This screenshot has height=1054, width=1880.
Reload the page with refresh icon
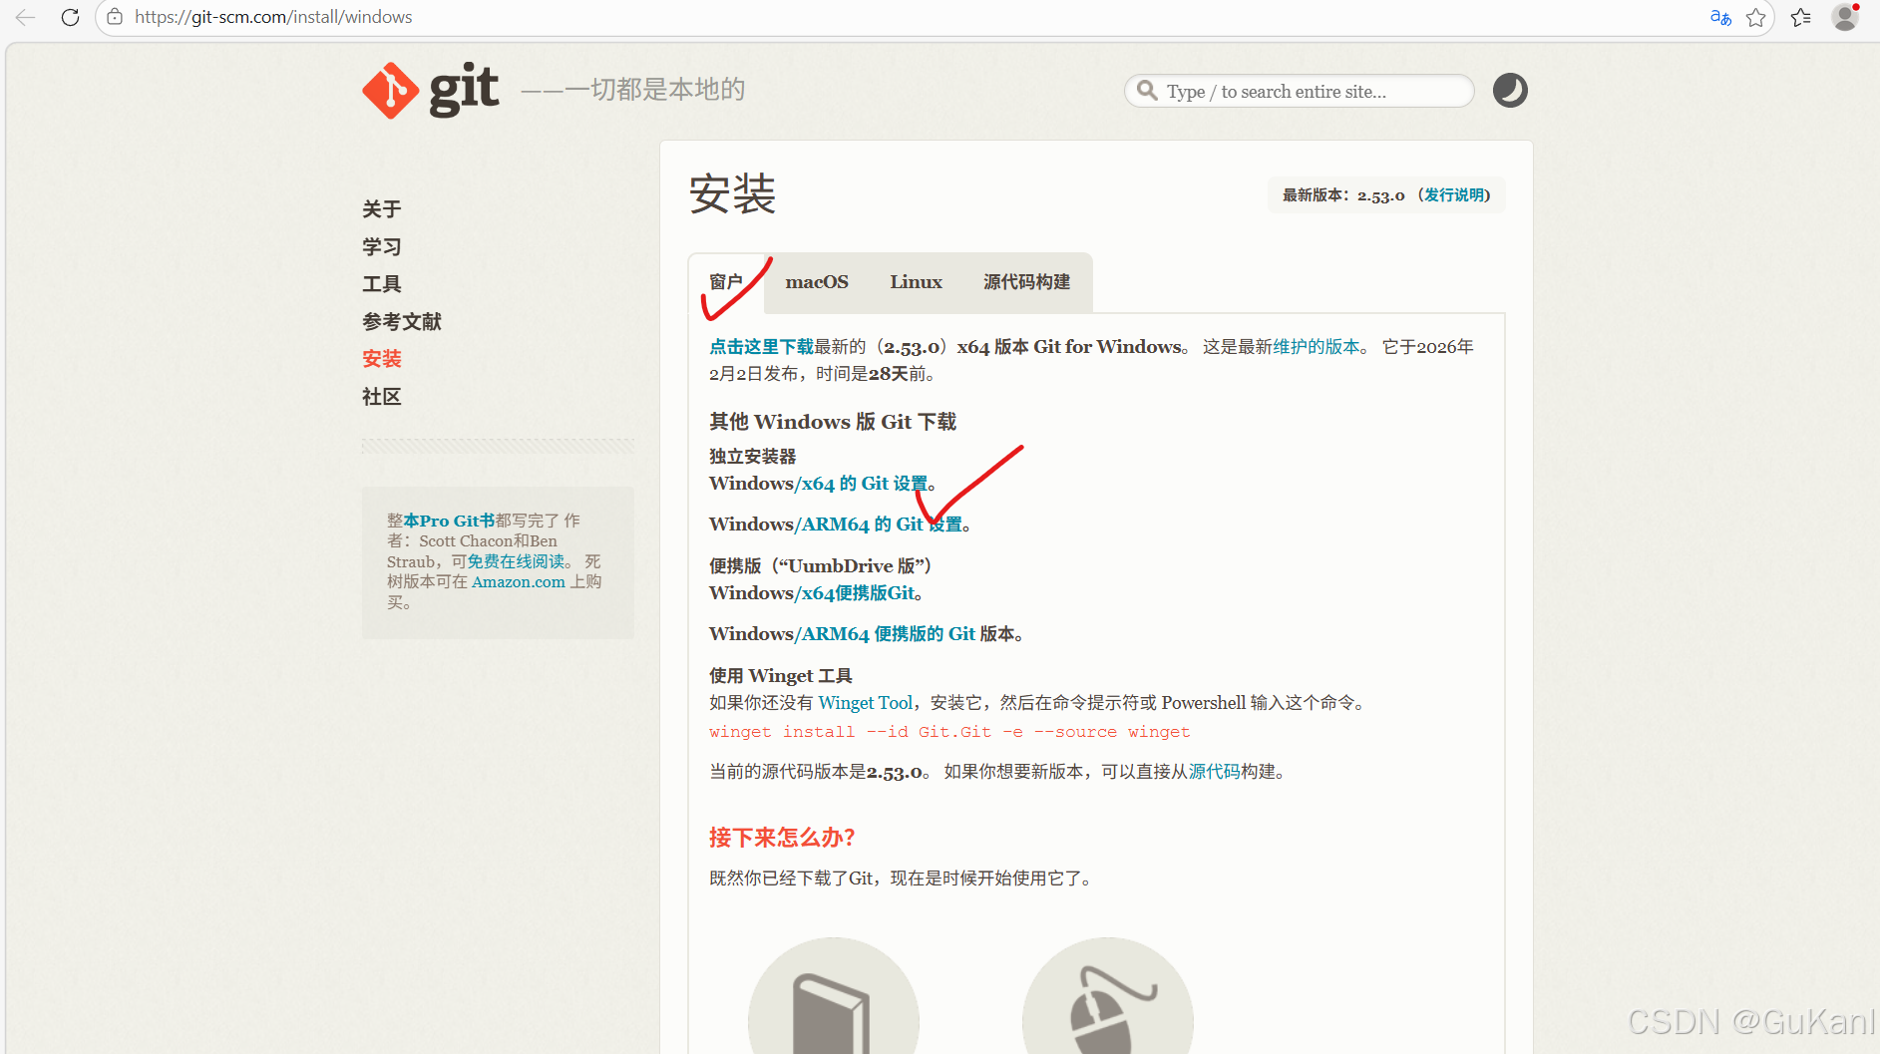click(x=70, y=17)
